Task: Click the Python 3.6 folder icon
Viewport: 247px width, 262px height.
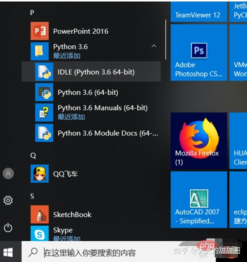Action: (x=39, y=51)
